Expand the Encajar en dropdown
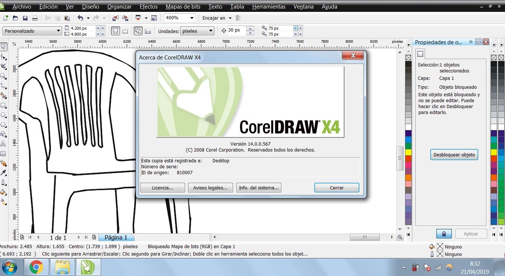Viewport: 505px width, 276px height. [230, 18]
